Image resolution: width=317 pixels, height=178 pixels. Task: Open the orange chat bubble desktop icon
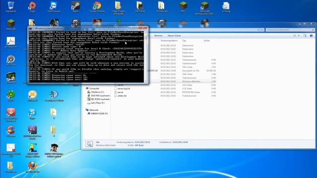coord(32,95)
